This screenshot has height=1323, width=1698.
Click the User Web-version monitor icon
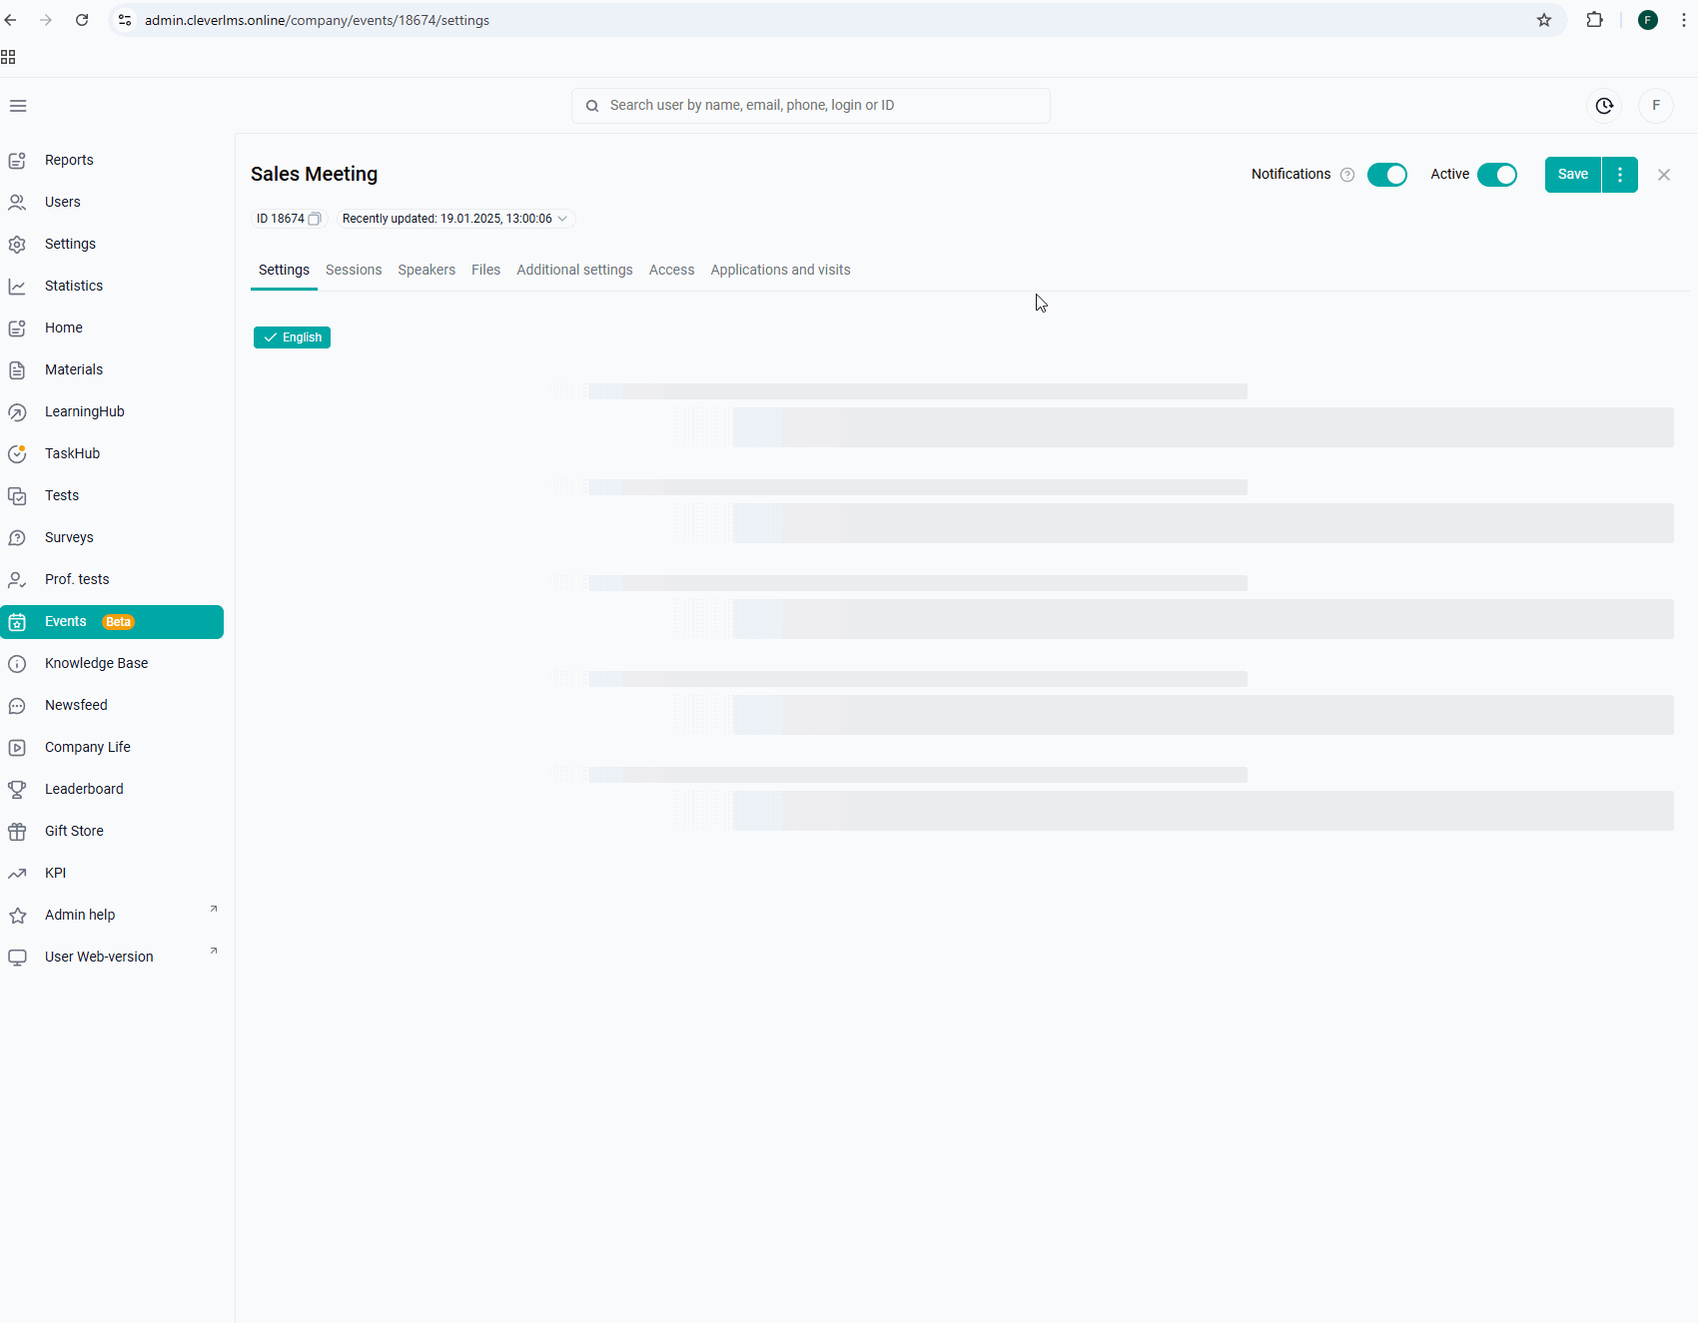pos(17,958)
